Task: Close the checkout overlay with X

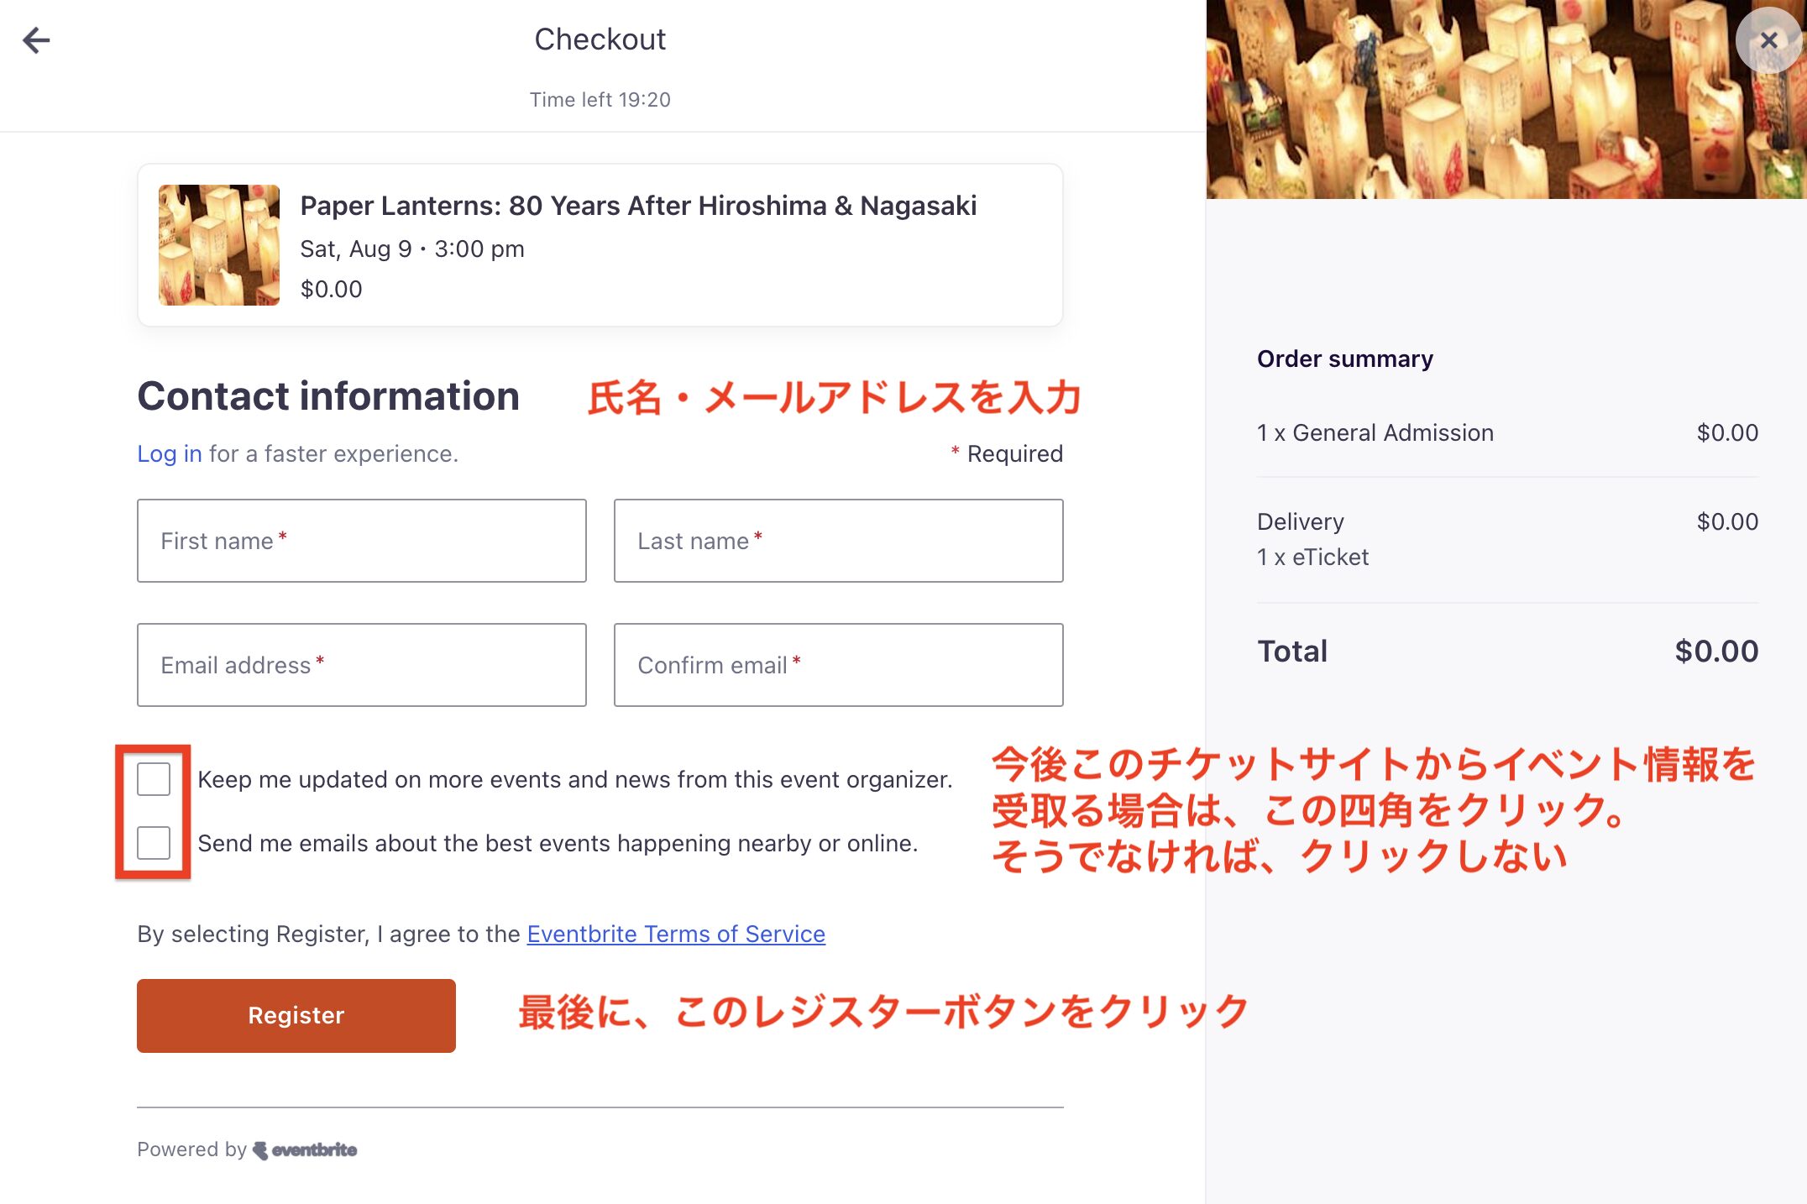Action: 1768,40
